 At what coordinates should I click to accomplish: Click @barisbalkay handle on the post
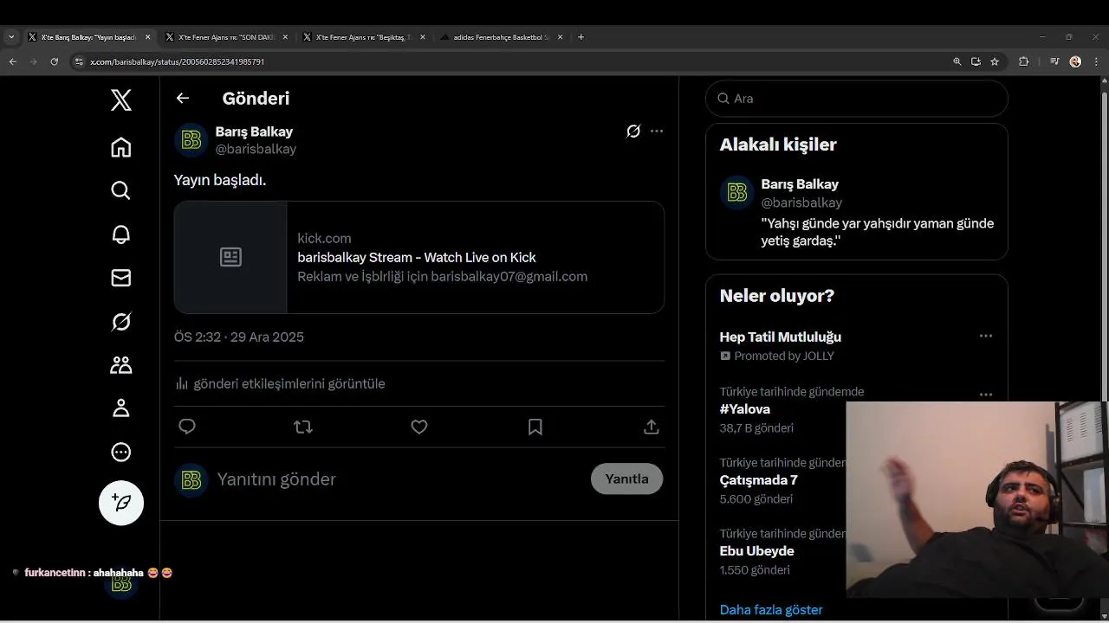click(x=256, y=149)
